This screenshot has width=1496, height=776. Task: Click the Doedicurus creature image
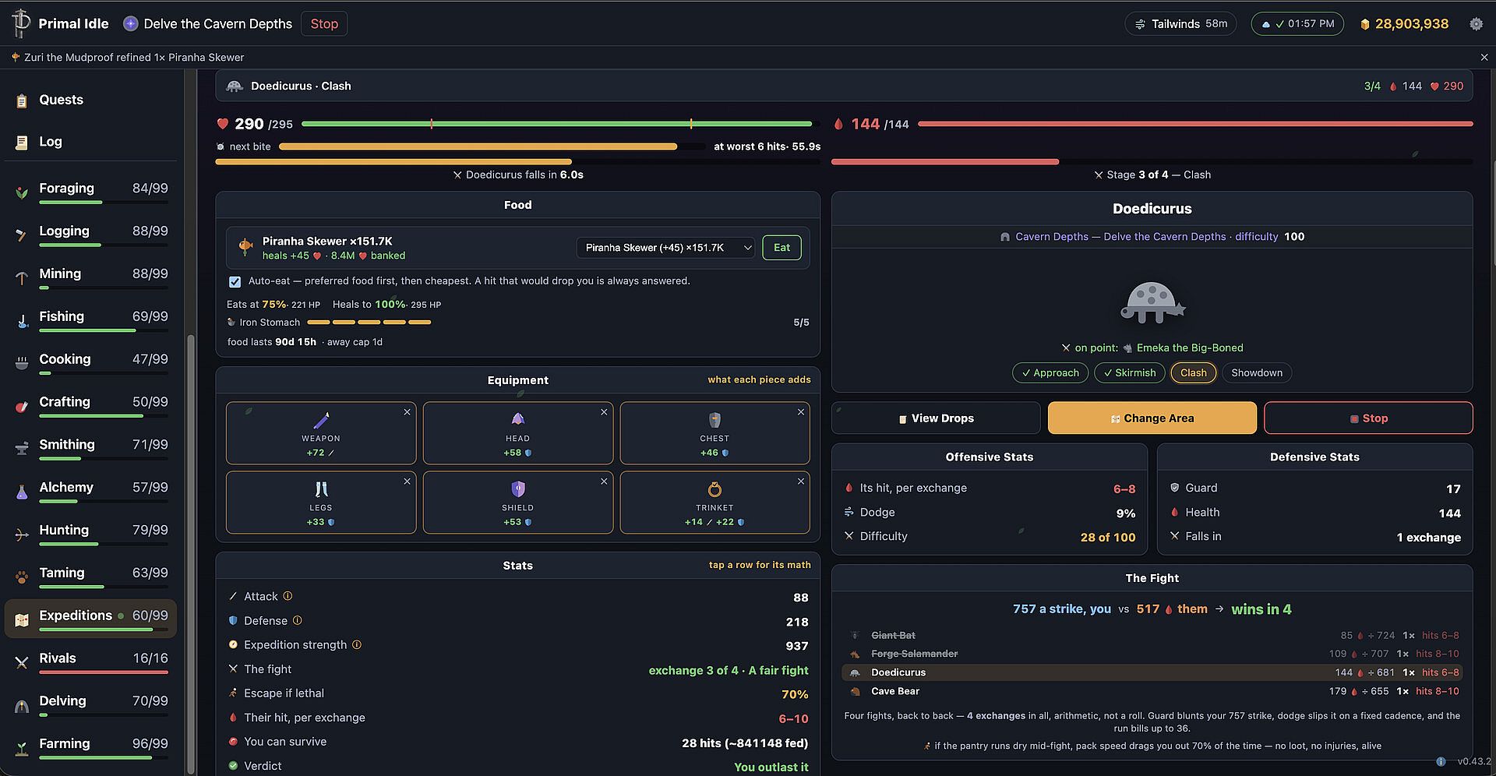[1152, 302]
